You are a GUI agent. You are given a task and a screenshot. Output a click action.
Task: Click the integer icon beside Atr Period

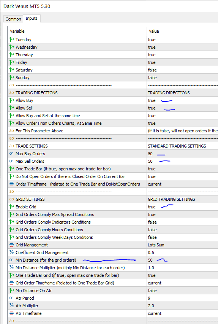click(x=11, y=298)
